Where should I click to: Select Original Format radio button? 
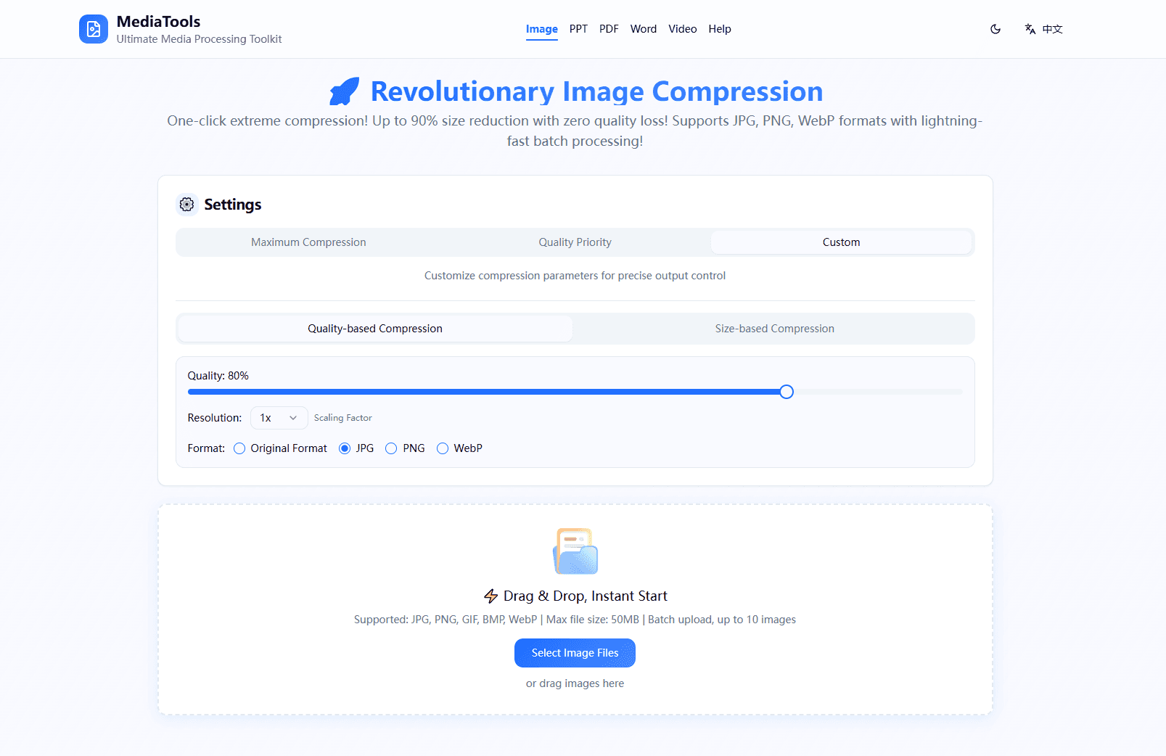pos(239,448)
